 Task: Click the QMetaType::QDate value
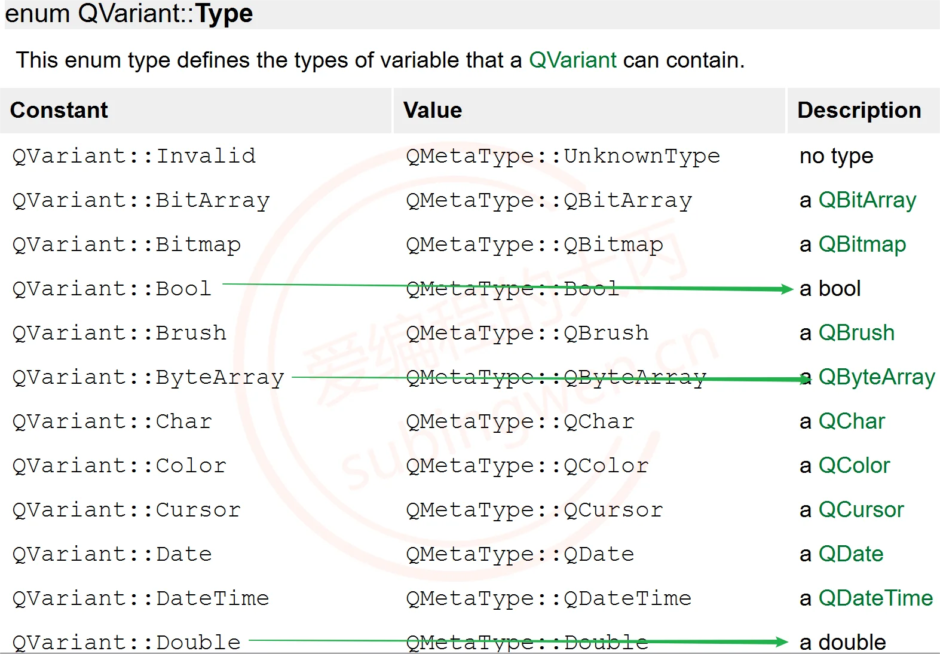click(x=520, y=554)
